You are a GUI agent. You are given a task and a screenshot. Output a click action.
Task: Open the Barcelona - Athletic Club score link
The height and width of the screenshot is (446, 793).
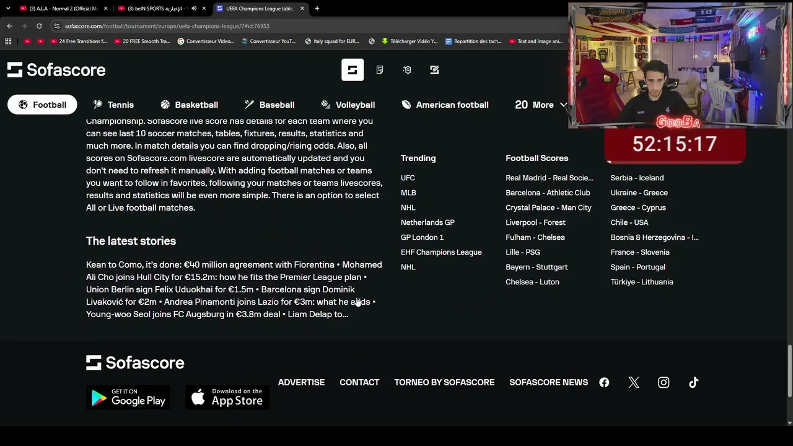(x=548, y=193)
